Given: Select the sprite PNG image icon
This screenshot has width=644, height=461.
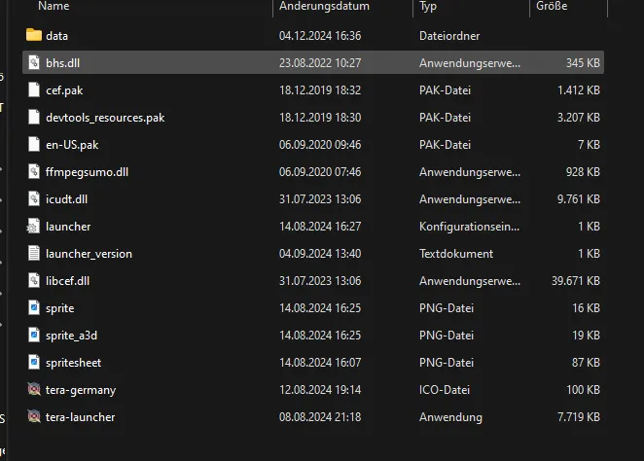Looking at the screenshot, I should pyautogui.click(x=34, y=308).
